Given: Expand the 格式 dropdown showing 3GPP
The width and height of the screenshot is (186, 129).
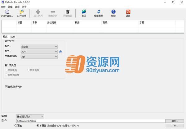Looking at the screenshot, I should [39, 52].
